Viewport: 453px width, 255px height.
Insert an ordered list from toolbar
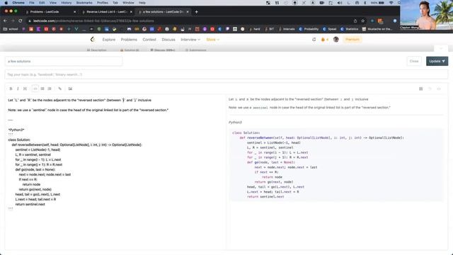[x=50, y=89]
